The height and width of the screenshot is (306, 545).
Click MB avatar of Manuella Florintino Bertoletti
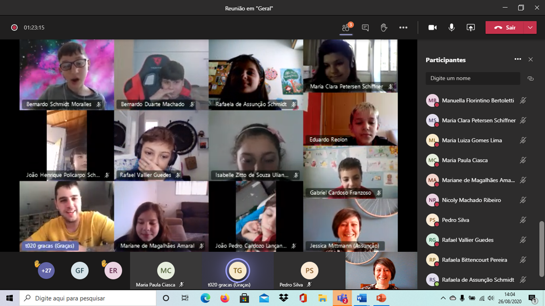pyautogui.click(x=432, y=101)
